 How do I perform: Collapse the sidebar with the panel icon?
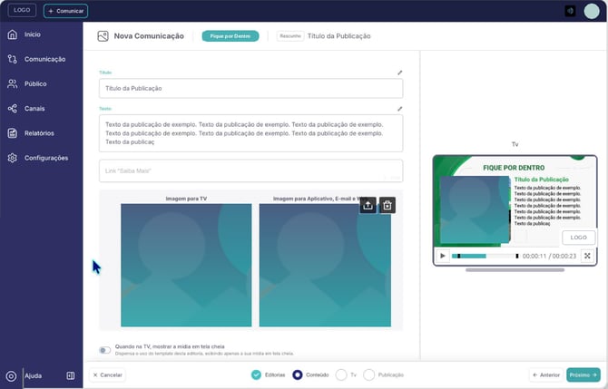pyautogui.click(x=71, y=375)
